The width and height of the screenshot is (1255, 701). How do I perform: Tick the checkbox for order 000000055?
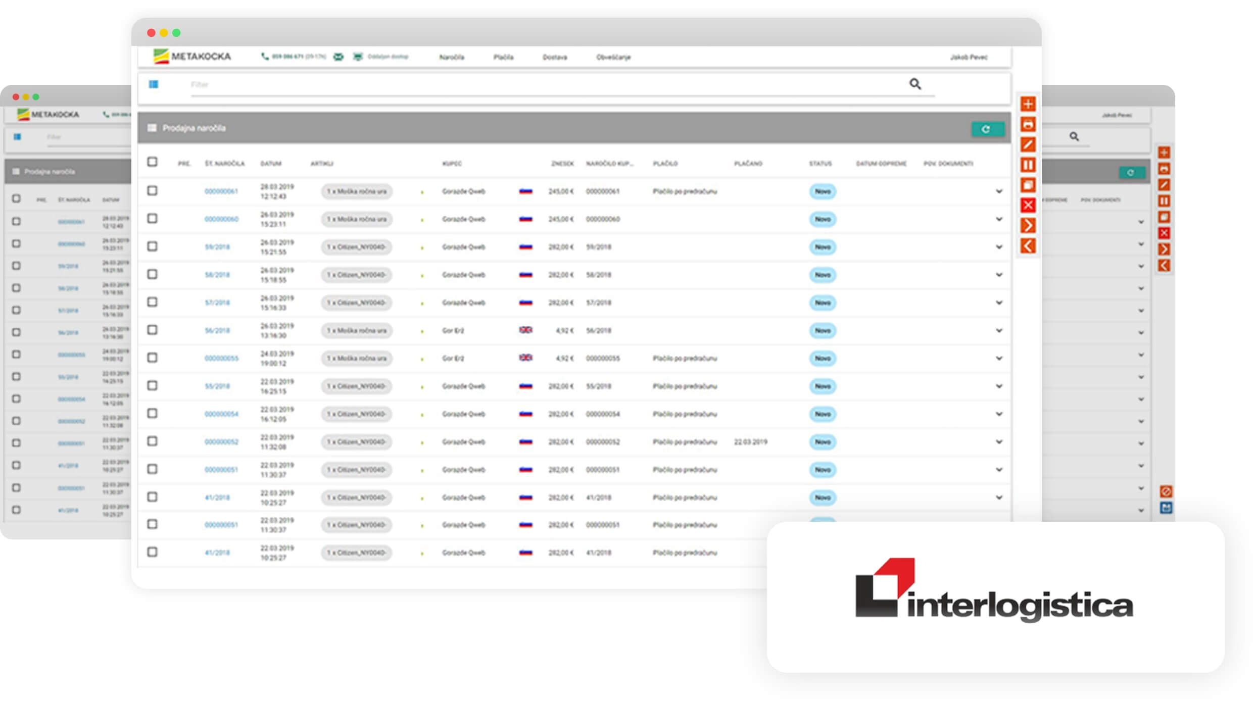point(152,358)
